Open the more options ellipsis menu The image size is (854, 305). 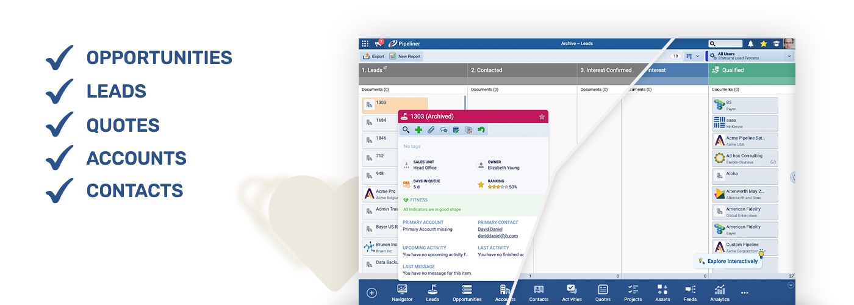pyautogui.click(x=744, y=293)
